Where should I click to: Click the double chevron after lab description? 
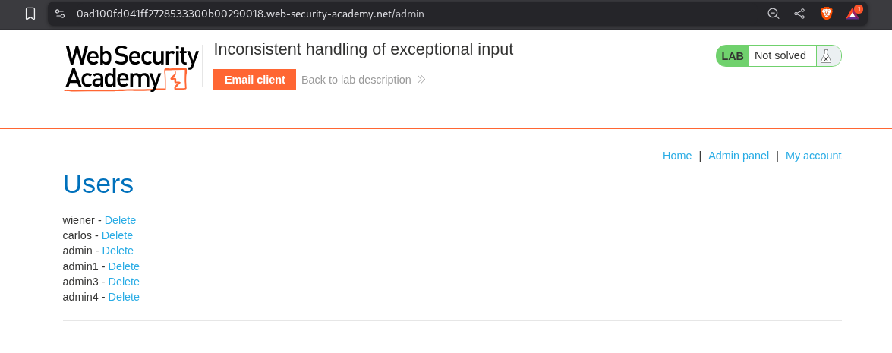pos(421,80)
